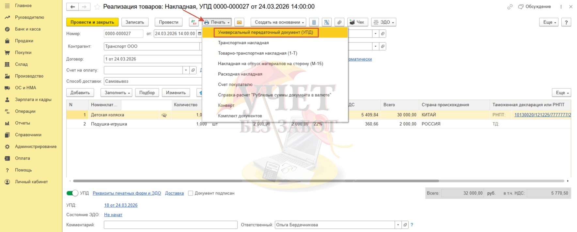Open attached files via paperclip icon
577x232 pixels.
339,22
